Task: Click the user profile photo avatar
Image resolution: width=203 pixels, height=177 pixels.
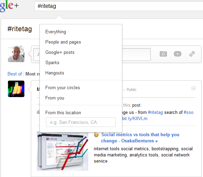Action: pos(16,54)
